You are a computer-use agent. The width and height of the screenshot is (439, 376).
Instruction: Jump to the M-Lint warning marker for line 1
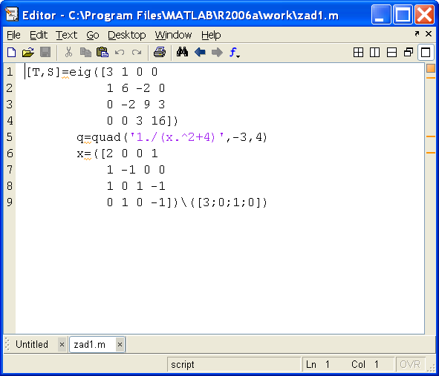431,78
